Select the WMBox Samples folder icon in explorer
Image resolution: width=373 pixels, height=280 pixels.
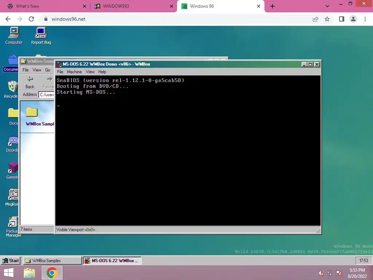pos(32,112)
